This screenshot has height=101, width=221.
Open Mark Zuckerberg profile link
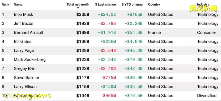(x=30, y=59)
